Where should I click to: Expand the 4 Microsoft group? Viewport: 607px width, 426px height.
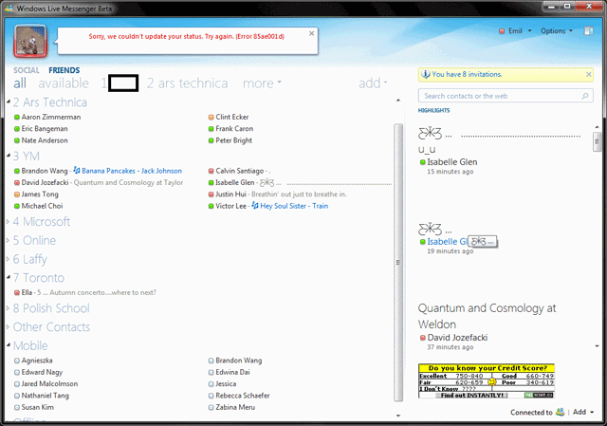[x=9, y=221]
